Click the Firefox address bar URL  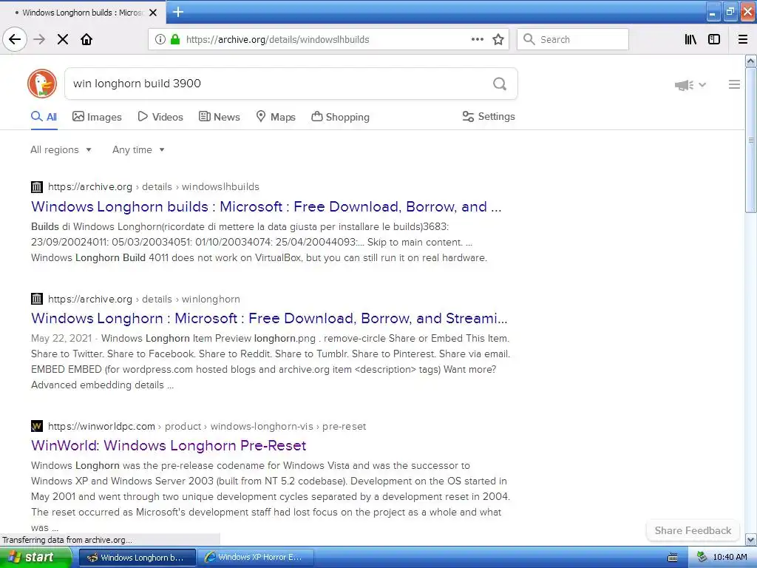pos(278,40)
